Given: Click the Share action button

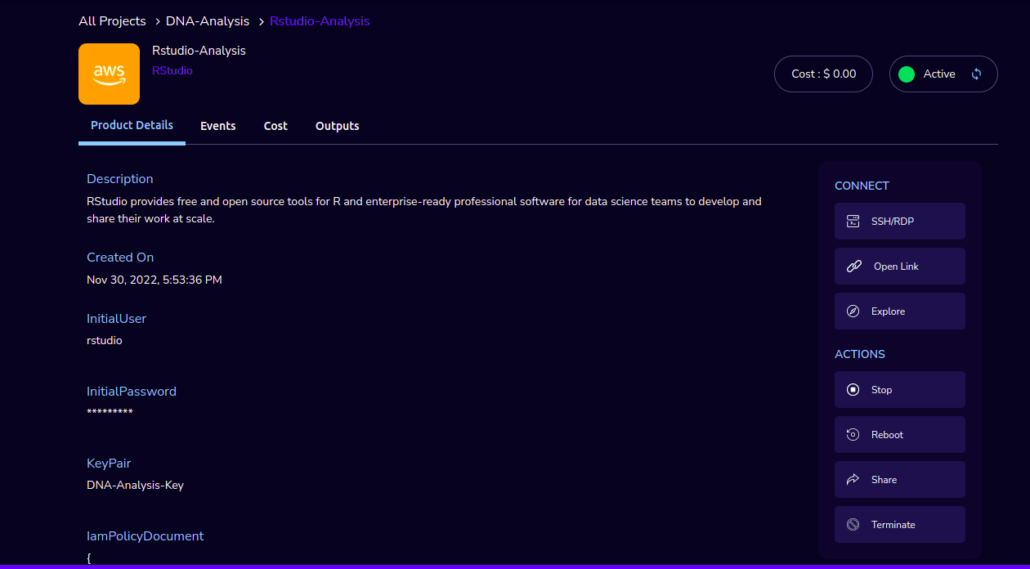Looking at the screenshot, I should click(900, 480).
